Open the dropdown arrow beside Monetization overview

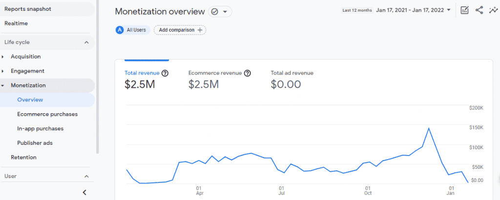pyautogui.click(x=225, y=12)
